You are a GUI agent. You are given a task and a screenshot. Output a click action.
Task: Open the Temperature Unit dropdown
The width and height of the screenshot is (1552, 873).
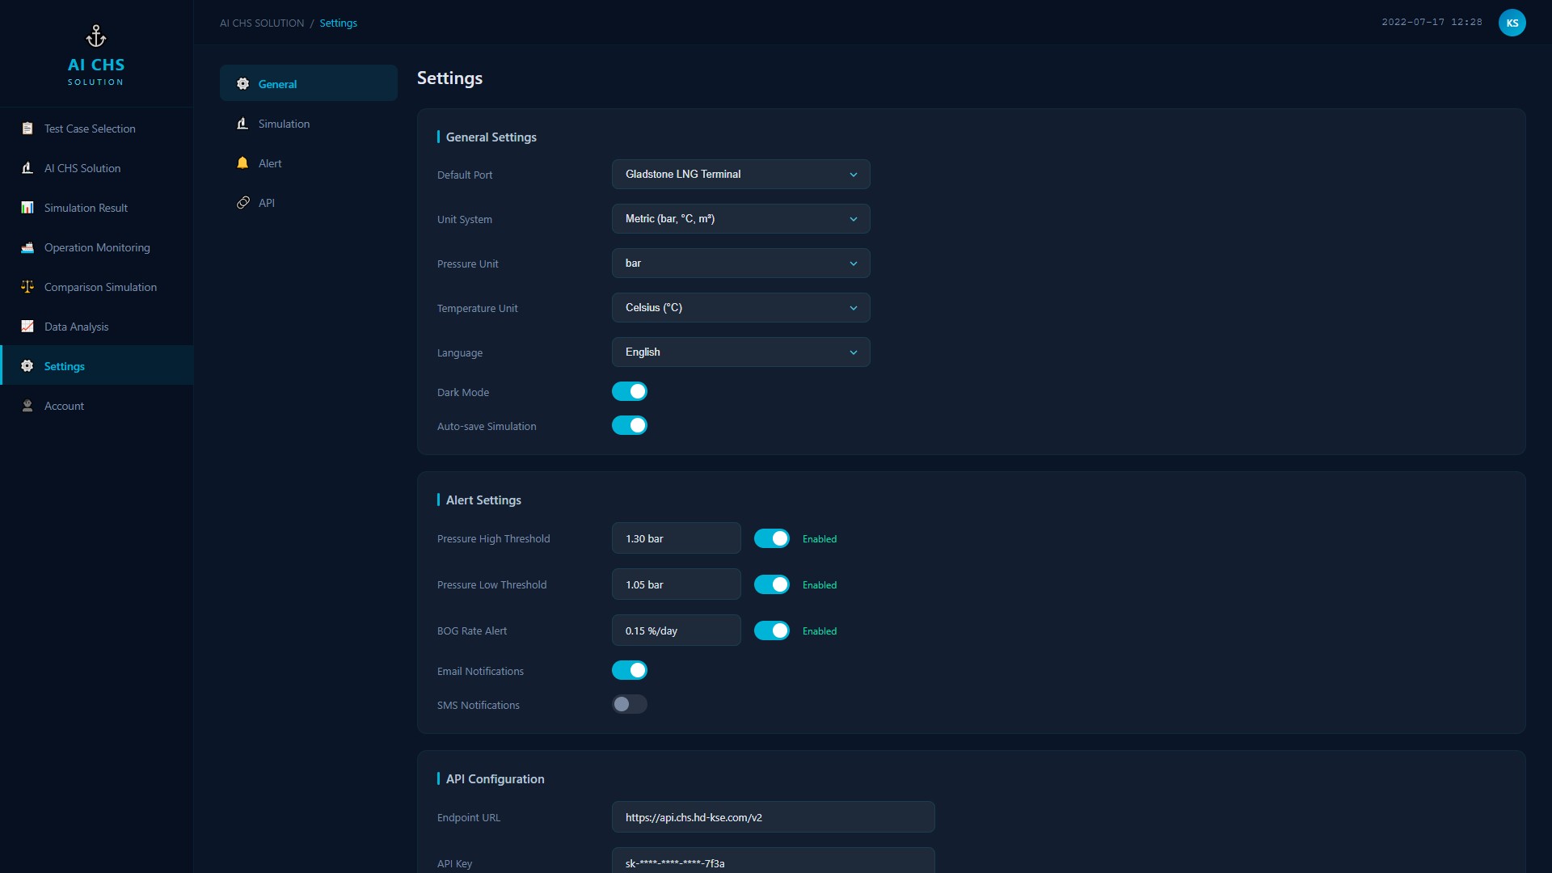click(x=740, y=307)
